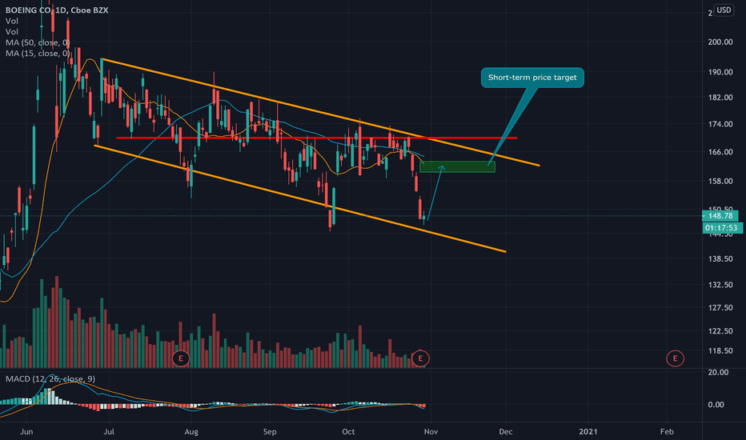This screenshot has width=746, height=440.
Task: Click the 200.00 price axis label
Action: point(720,42)
